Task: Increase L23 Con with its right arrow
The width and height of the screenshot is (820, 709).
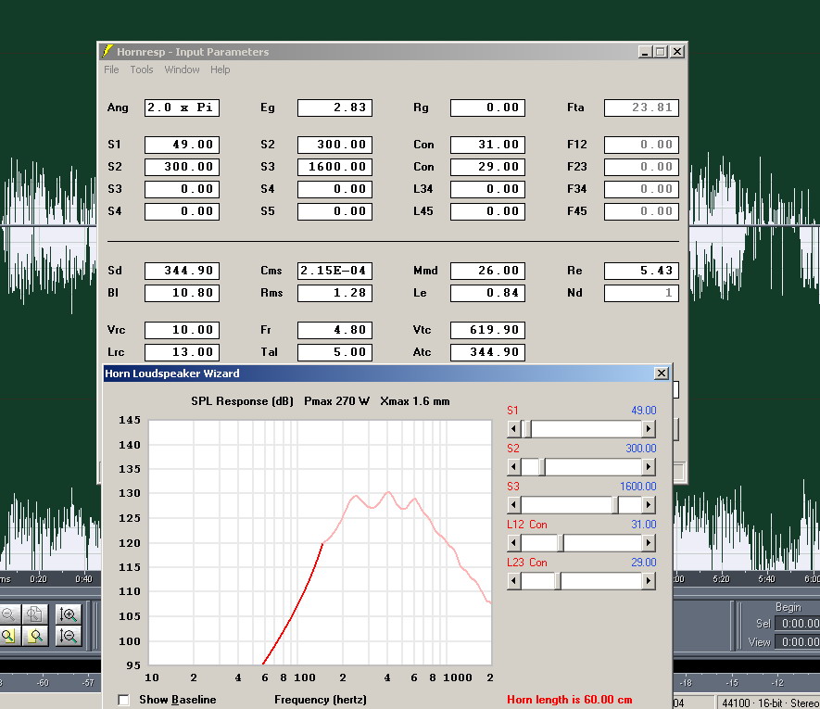Action: (649, 581)
